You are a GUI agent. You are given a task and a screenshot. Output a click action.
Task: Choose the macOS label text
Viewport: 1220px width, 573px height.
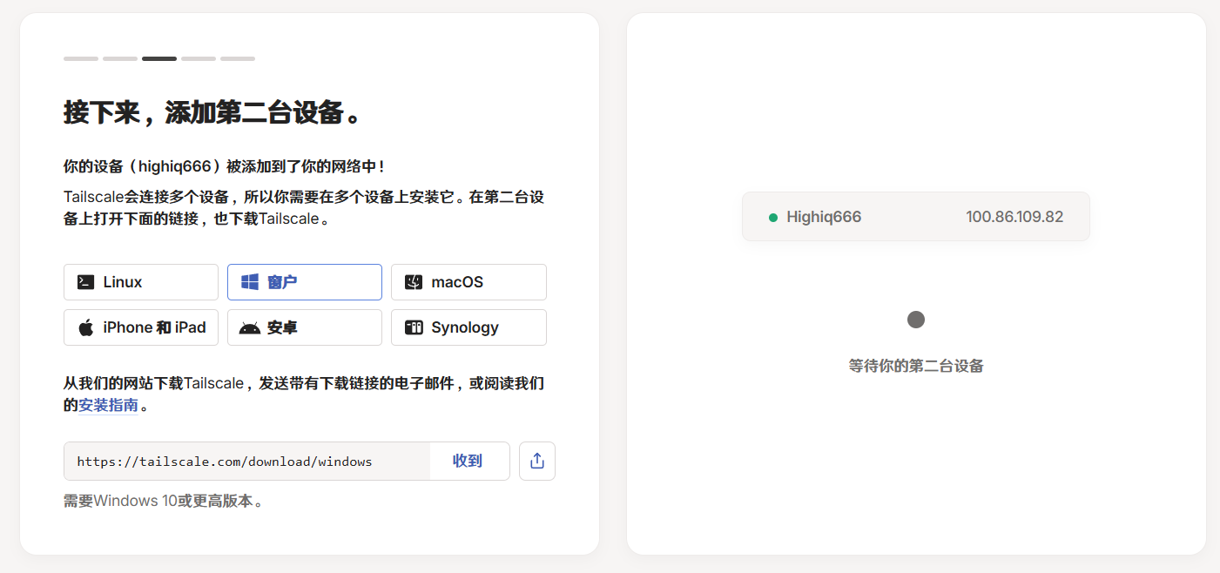[x=457, y=282]
